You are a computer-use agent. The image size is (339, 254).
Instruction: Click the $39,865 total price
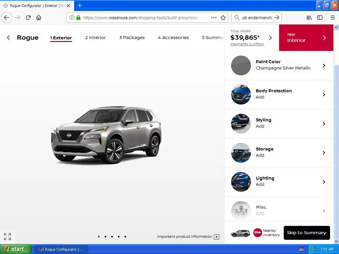coord(245,38)
